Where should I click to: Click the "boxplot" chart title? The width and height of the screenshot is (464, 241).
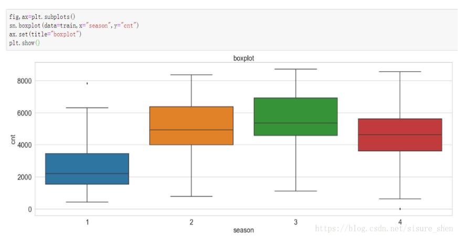click(x=244, y=58)
